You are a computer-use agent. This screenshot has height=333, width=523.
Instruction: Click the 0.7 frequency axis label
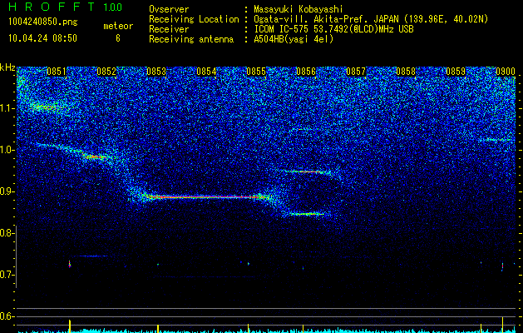click(x=6, y=275)
